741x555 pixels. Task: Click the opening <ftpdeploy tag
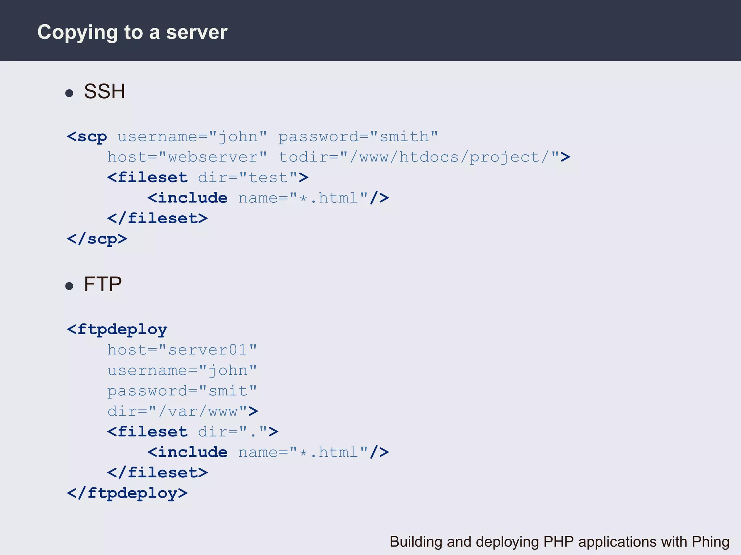tap(117, 329)
